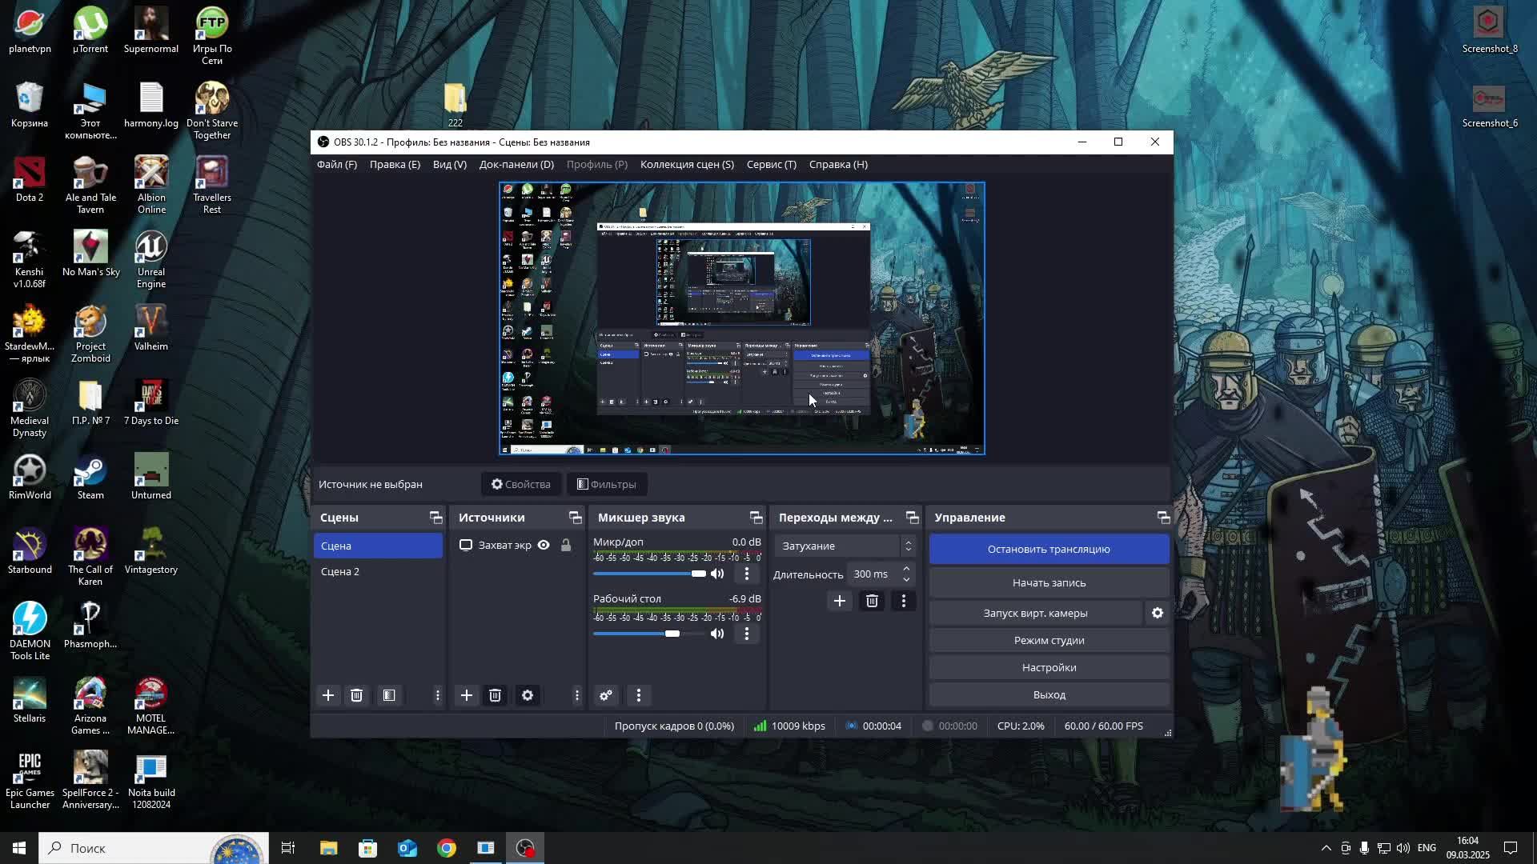Image resolution: width=1537 pixels, height=864 pixels.
Task: Add a new source with plus icon
Action: point(467,695)
